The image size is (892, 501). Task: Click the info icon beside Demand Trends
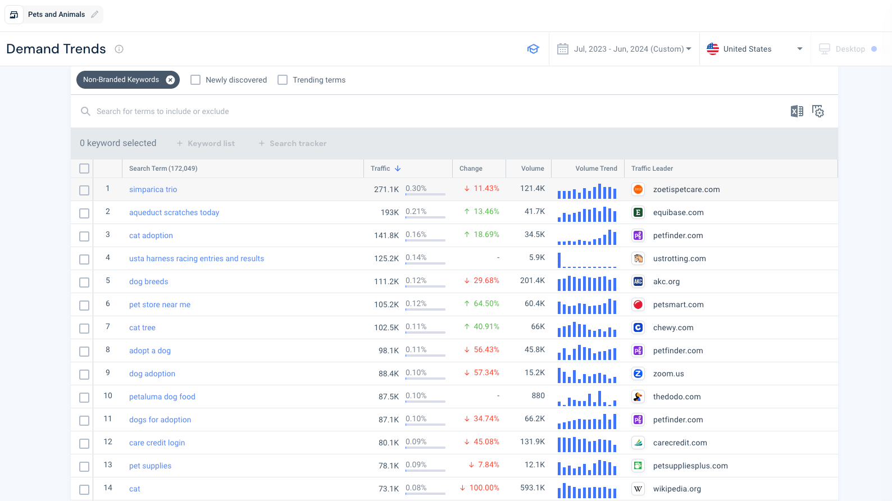coord(119,49)
